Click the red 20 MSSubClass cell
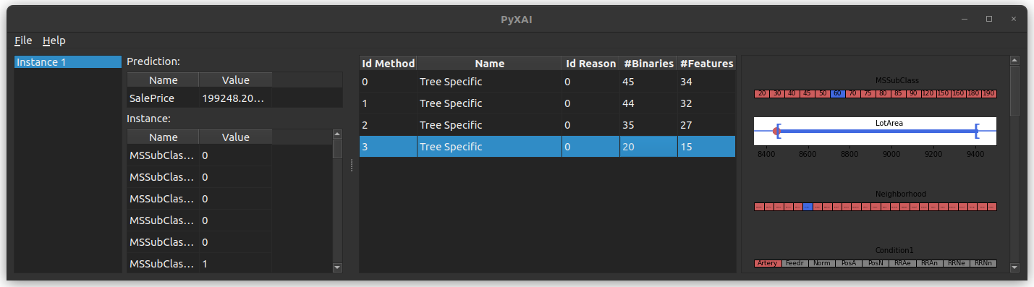1034x287 pixels. (x=762, y=94)
